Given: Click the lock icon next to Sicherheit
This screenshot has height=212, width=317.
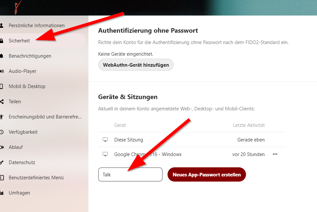Looking at the screenshot, I should pos(2,41).
